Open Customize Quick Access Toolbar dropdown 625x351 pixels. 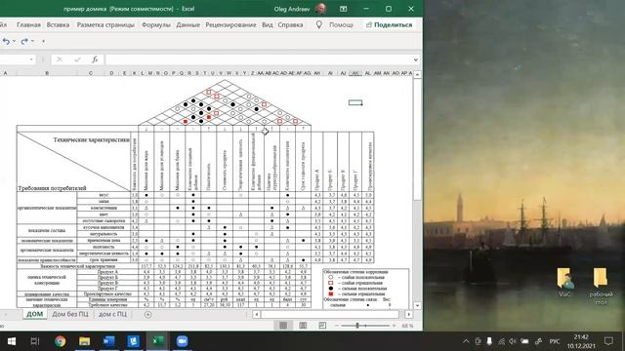(x=43, y=41)
